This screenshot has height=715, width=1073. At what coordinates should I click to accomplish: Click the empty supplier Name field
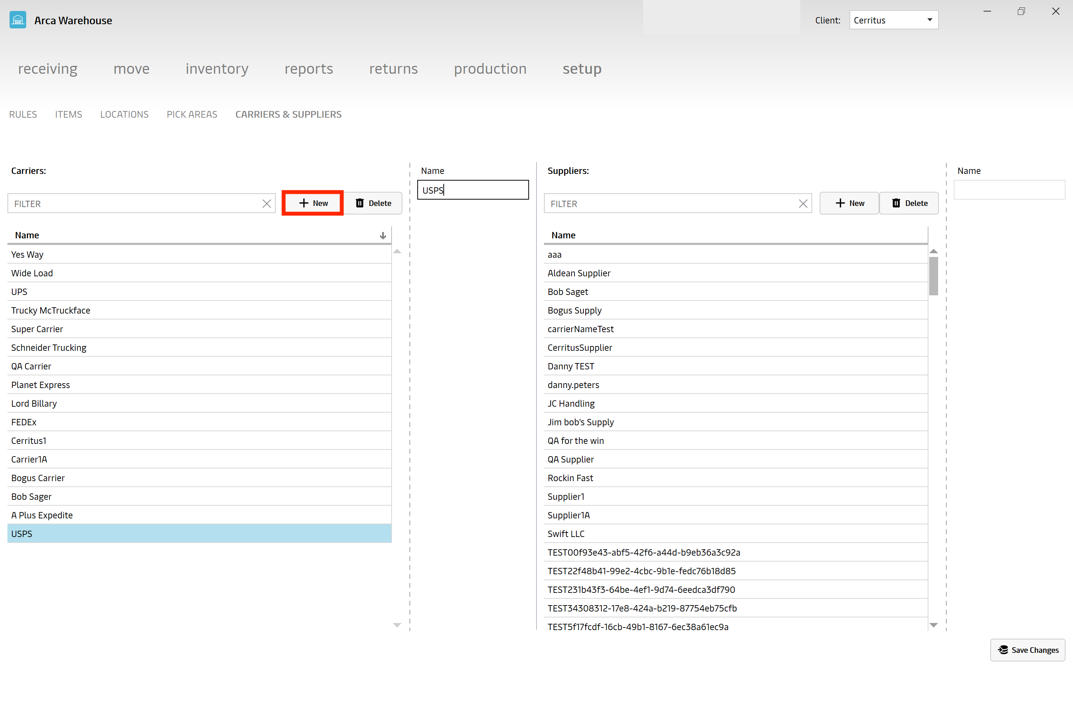(1010, 190)
